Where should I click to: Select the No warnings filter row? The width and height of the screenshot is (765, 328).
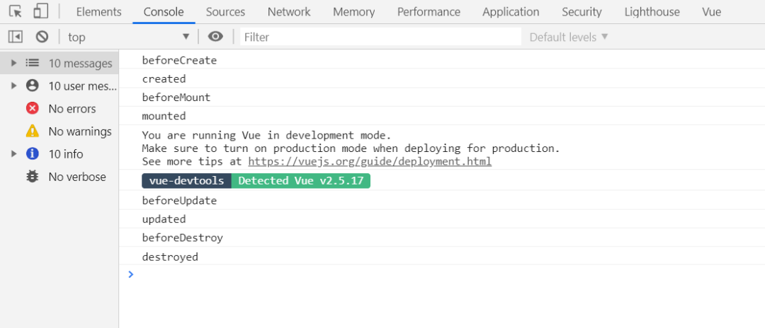(59, 131)
